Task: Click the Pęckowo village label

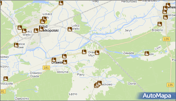Action: click(x=107, y=85)
